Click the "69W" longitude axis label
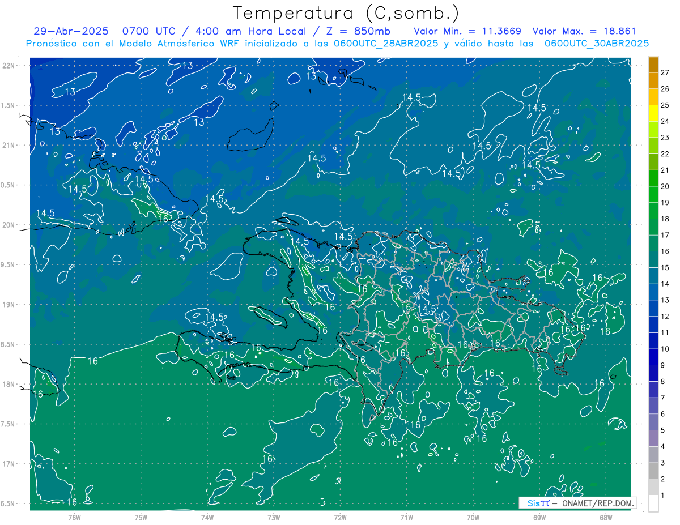The image size is (680, 525). tap(539, 517)
